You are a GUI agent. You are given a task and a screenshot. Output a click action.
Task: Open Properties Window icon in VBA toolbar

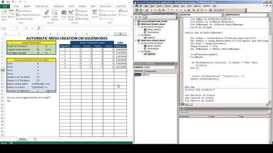coord(197,10)
